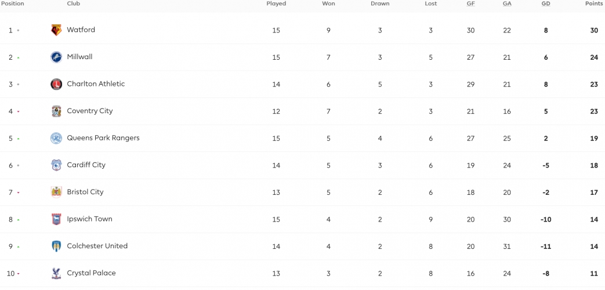Open the Queens Park Rangers link

(x=103, y=137)
